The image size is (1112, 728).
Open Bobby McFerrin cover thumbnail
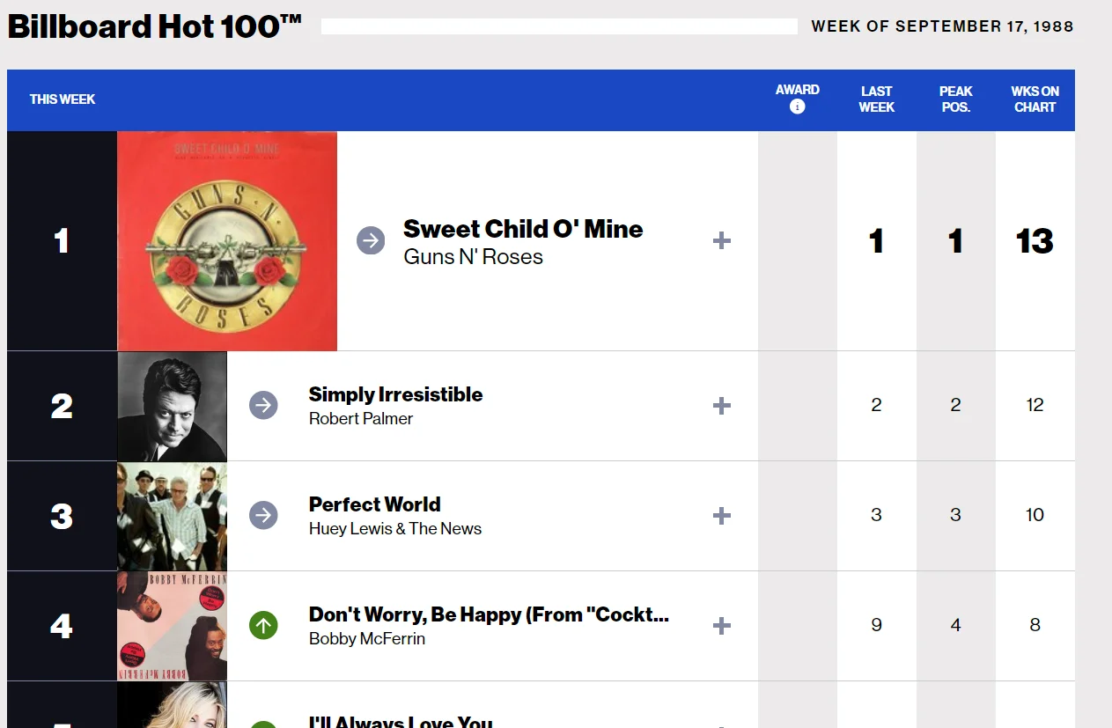click(173, 626)
